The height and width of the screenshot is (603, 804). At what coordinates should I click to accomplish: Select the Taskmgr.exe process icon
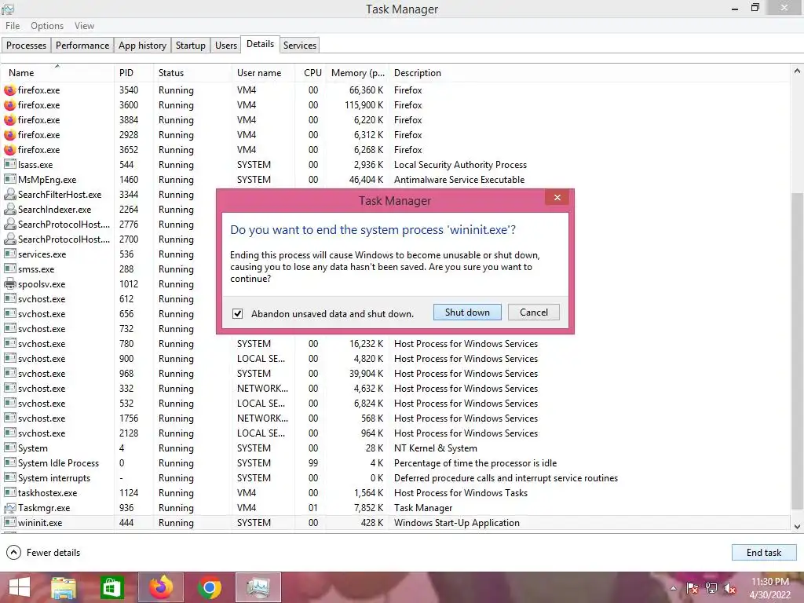click(x=9, y=508)
